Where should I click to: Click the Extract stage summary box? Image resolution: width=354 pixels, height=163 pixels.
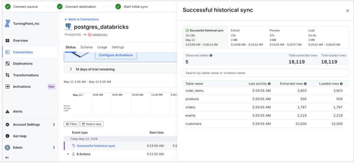pyautogui.click(x=247, y=37)
